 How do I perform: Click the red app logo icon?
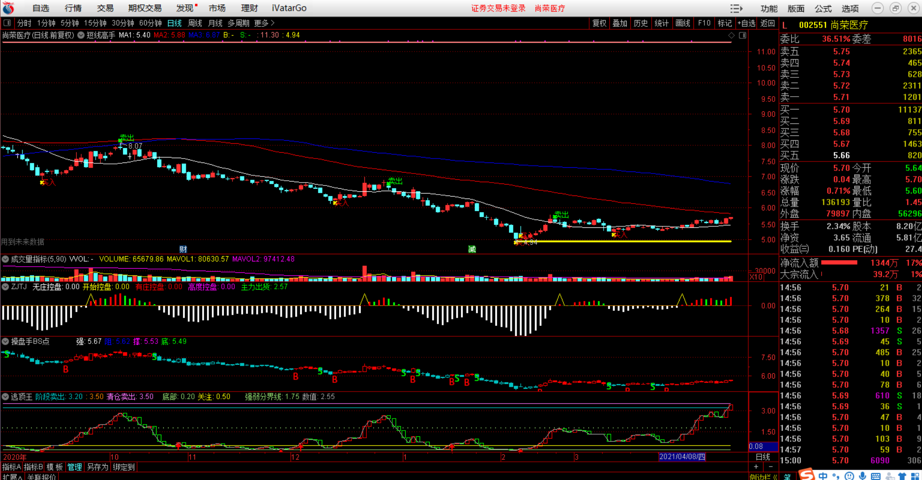[9, 8]
